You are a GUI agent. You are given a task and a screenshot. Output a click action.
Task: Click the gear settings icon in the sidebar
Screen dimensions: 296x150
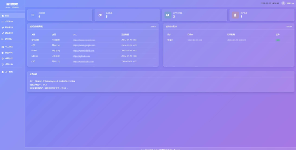(x=3, y=59)
